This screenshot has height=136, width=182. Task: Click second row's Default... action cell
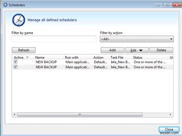pos(101,67)
